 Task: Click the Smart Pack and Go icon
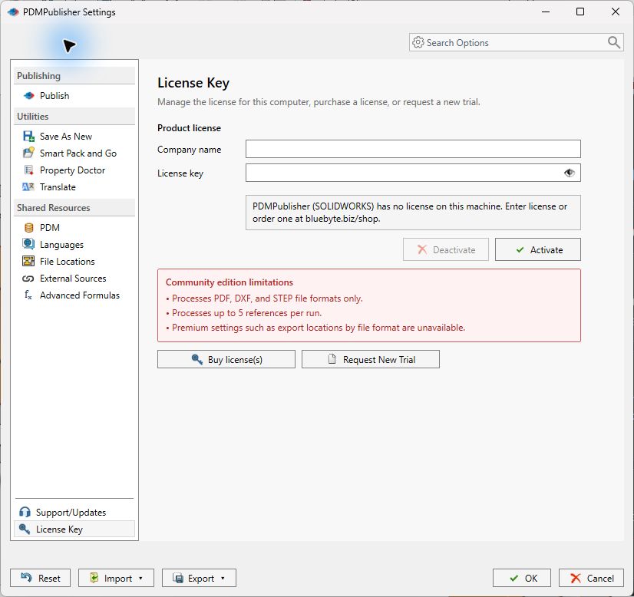pyautogui.click(x=28, y=153)
